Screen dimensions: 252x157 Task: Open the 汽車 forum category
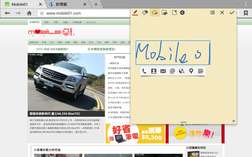tap(99, 42)
